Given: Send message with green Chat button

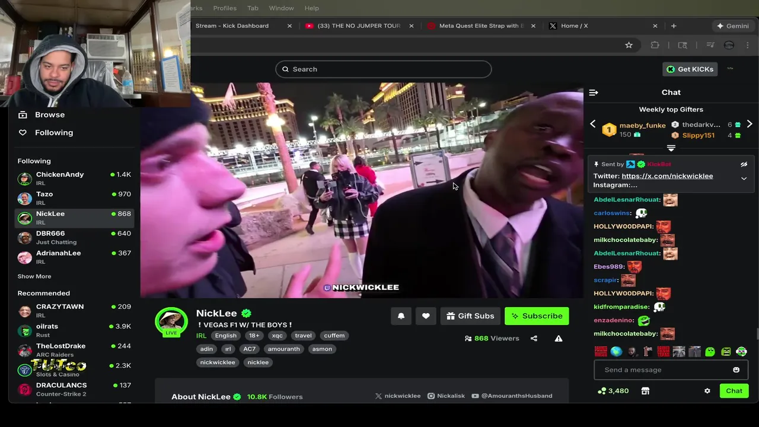Looking at the screenshot, I should click(734, 391).
